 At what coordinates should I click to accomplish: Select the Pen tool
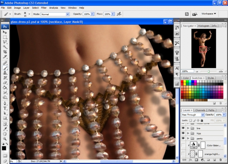coord(5,103)
